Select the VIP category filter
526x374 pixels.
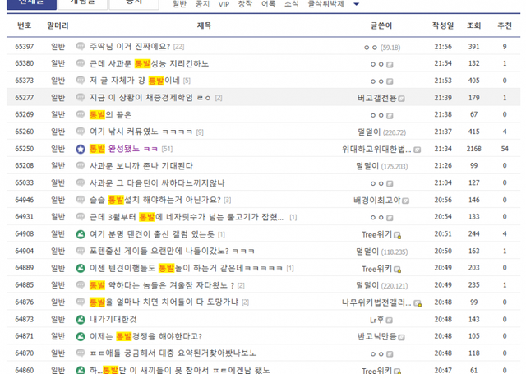point(224,4)
